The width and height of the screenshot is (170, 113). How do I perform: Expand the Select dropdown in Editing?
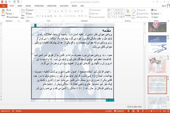[155, 17]
